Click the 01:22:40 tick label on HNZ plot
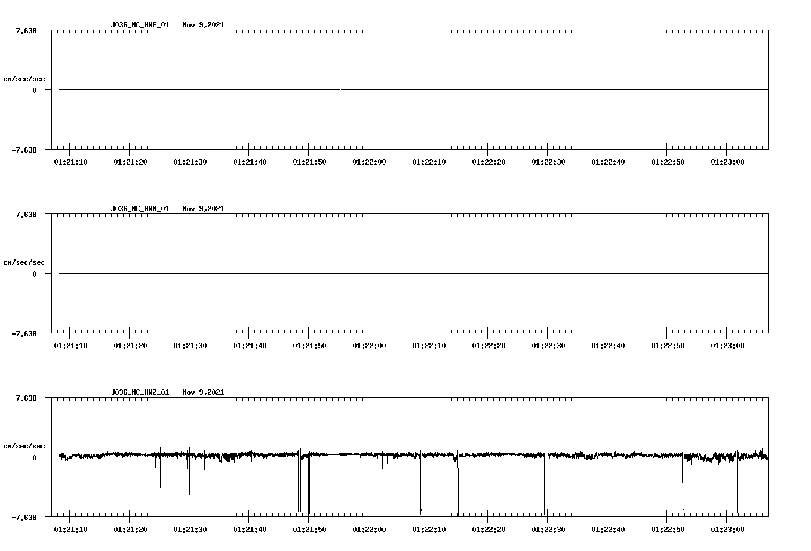The width and height of the screenshot is (811, 551). (x=608, y=529)
